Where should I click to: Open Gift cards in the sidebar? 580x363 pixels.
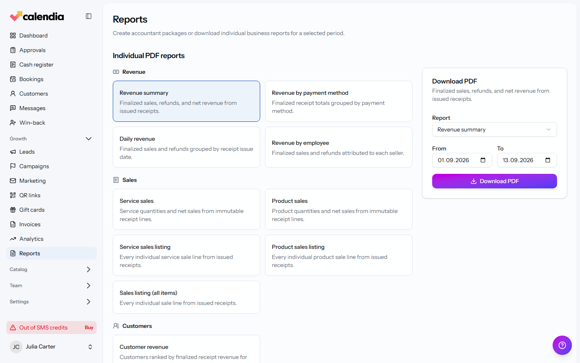tap(52, 210)
